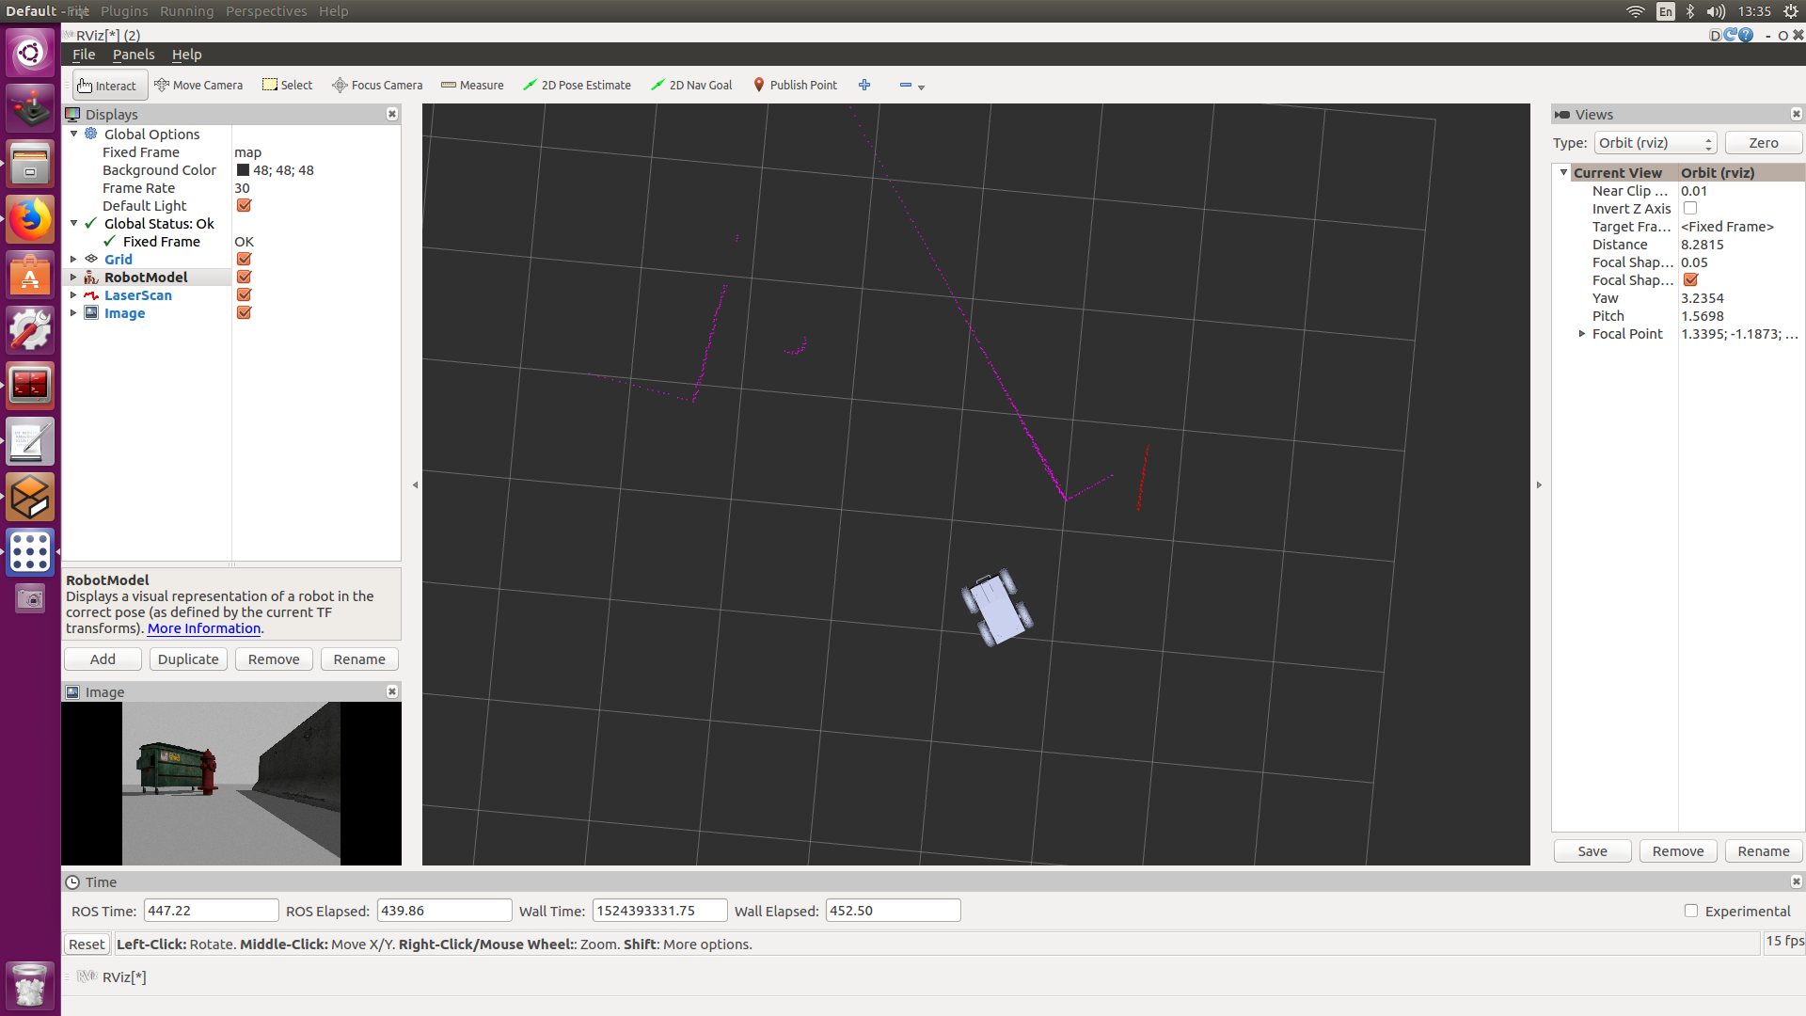Disable the Image display checkbox

[245, 312]
